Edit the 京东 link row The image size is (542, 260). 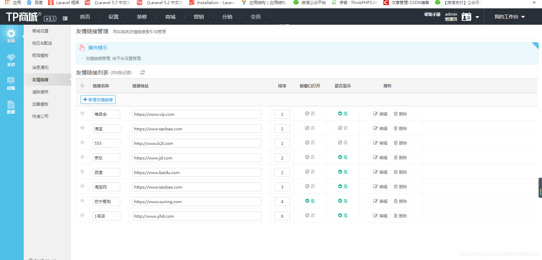[380, 158]
